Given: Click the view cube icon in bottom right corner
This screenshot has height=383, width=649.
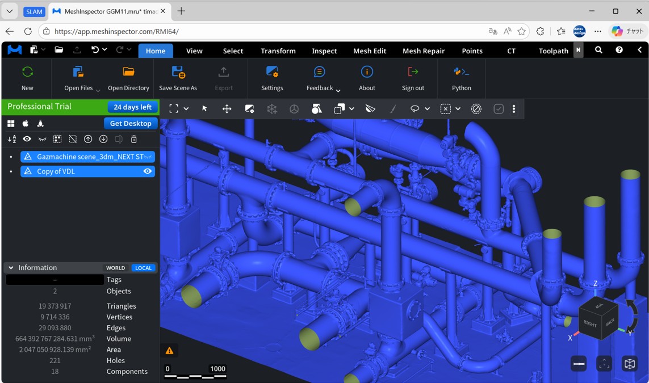Looking at the screenshot, I should (629, 364).
